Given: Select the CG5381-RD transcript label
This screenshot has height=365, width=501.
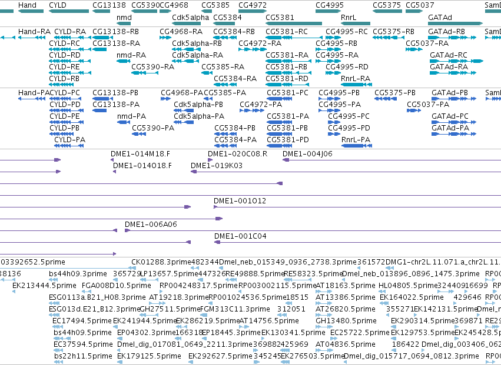Looking at the screenshot, I should click(287, 79).
